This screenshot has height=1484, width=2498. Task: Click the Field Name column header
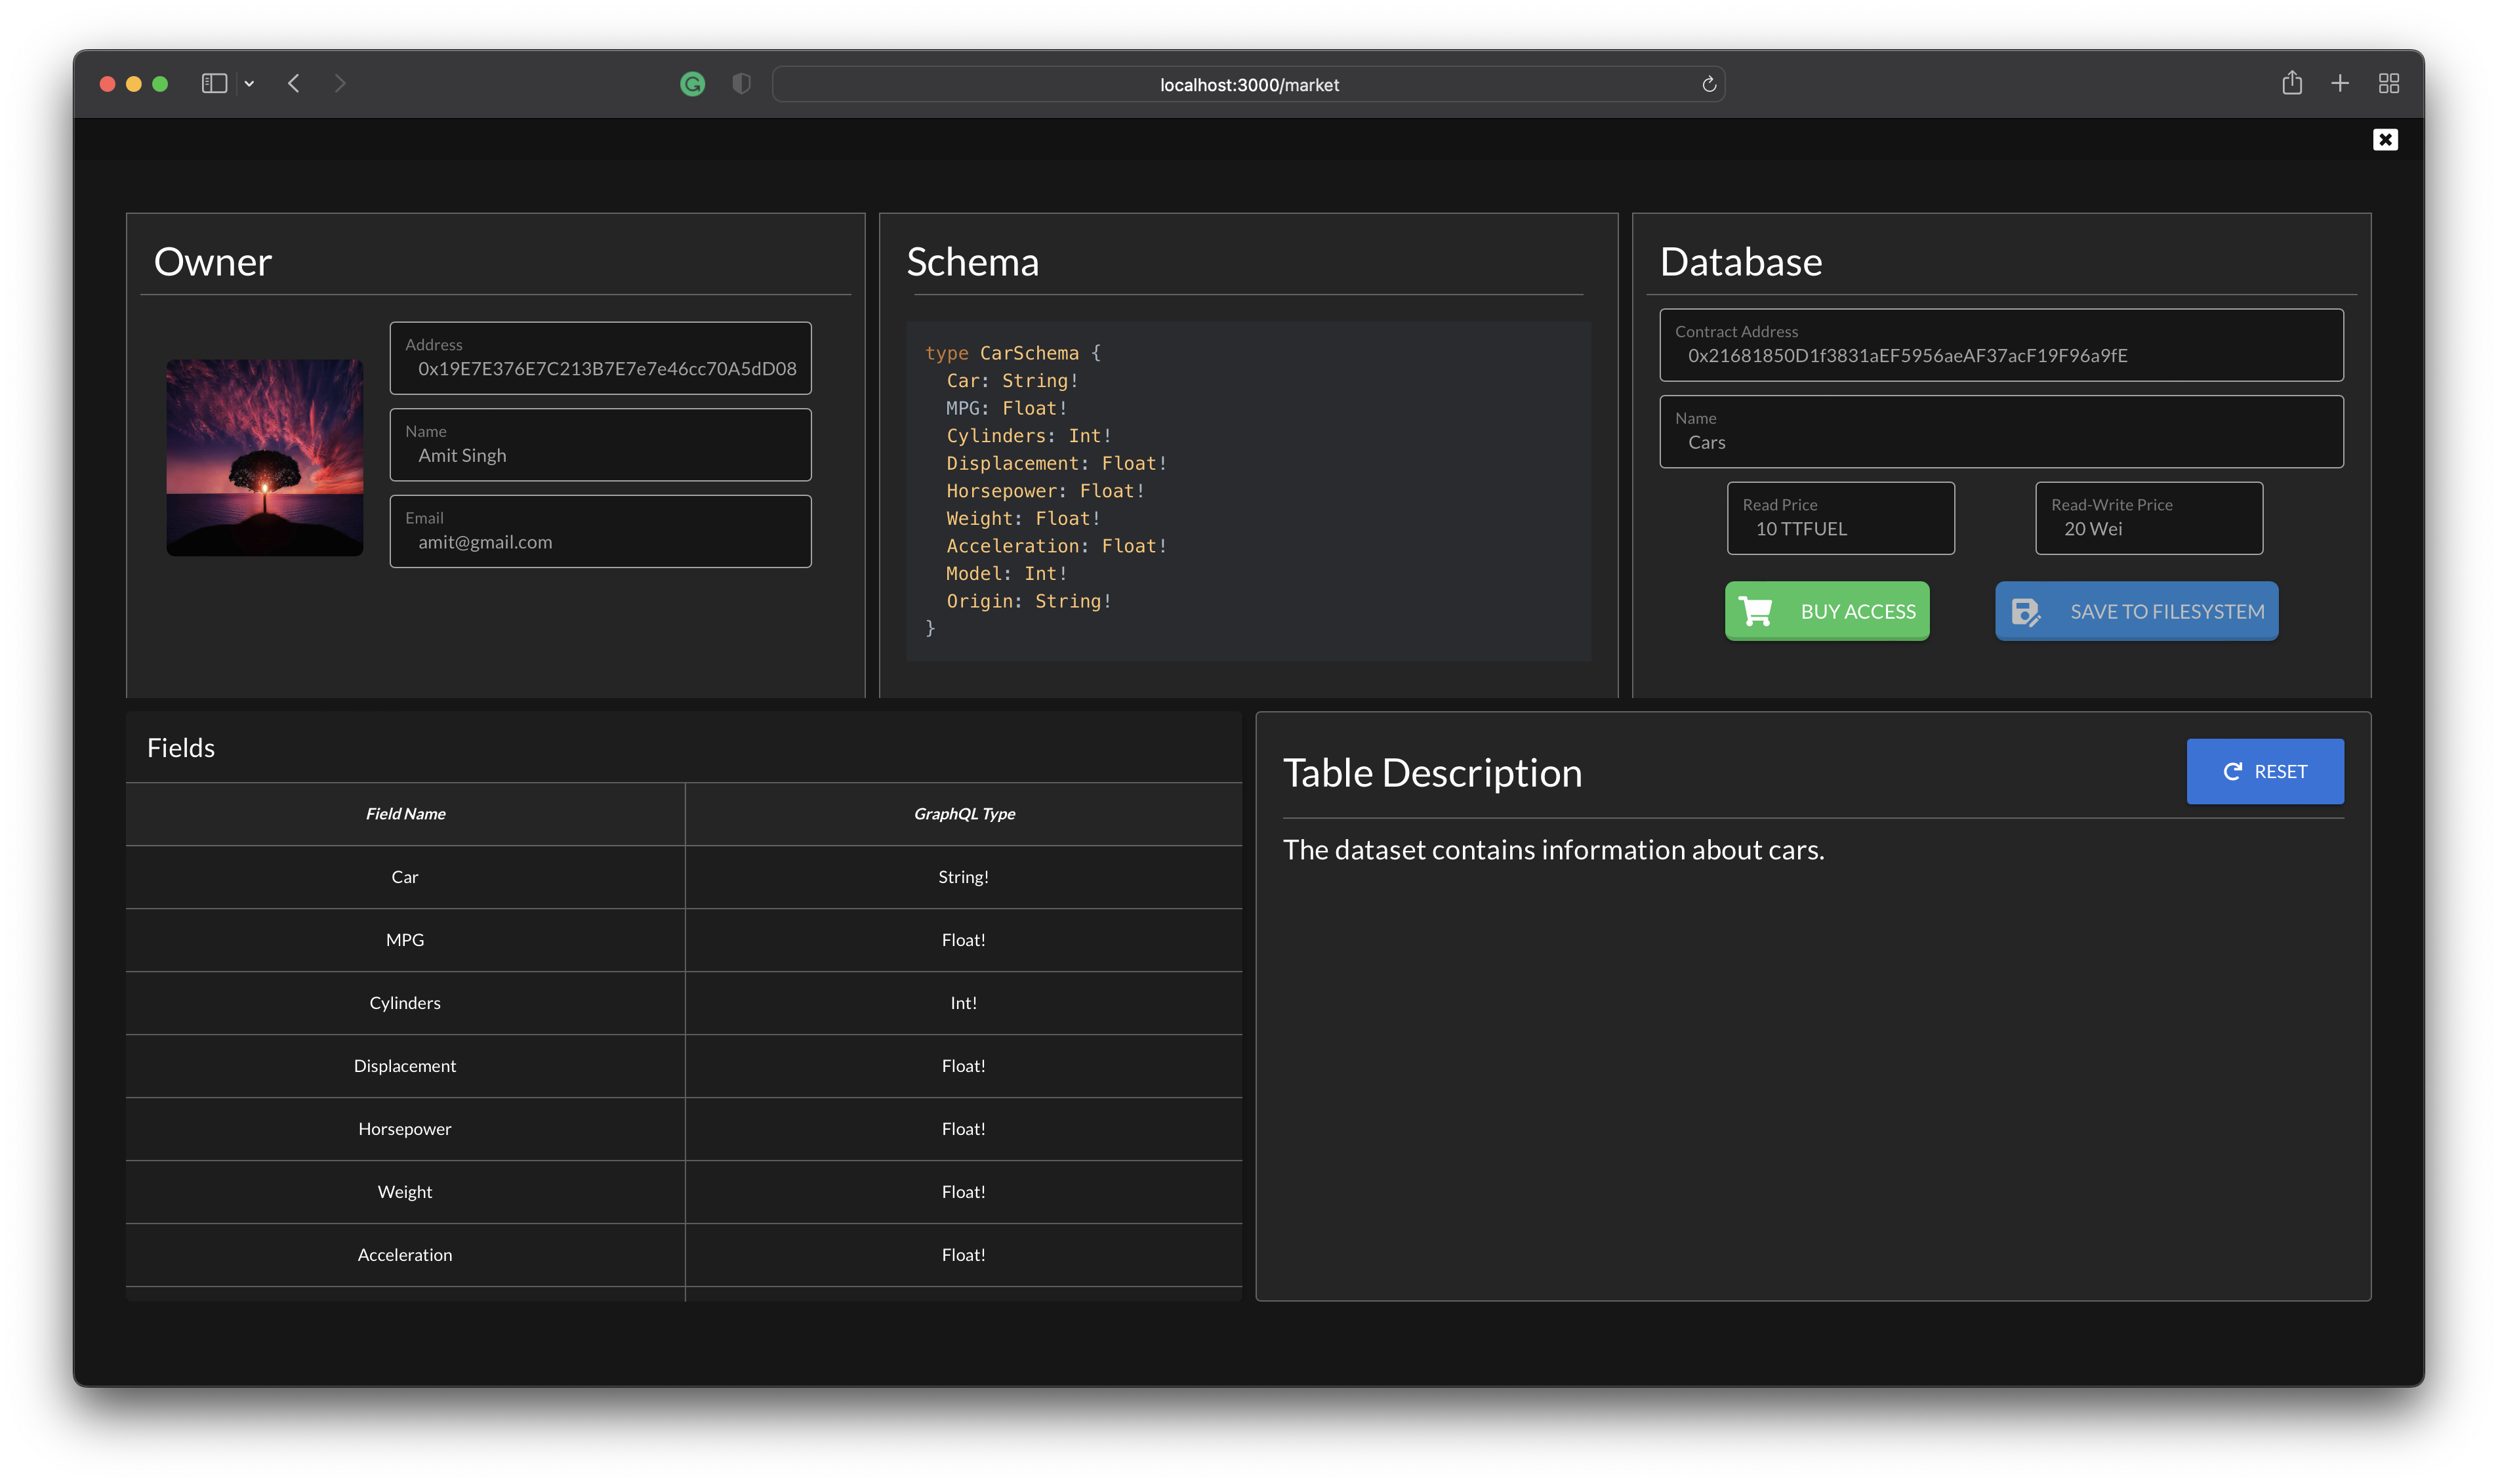[405, 814]
